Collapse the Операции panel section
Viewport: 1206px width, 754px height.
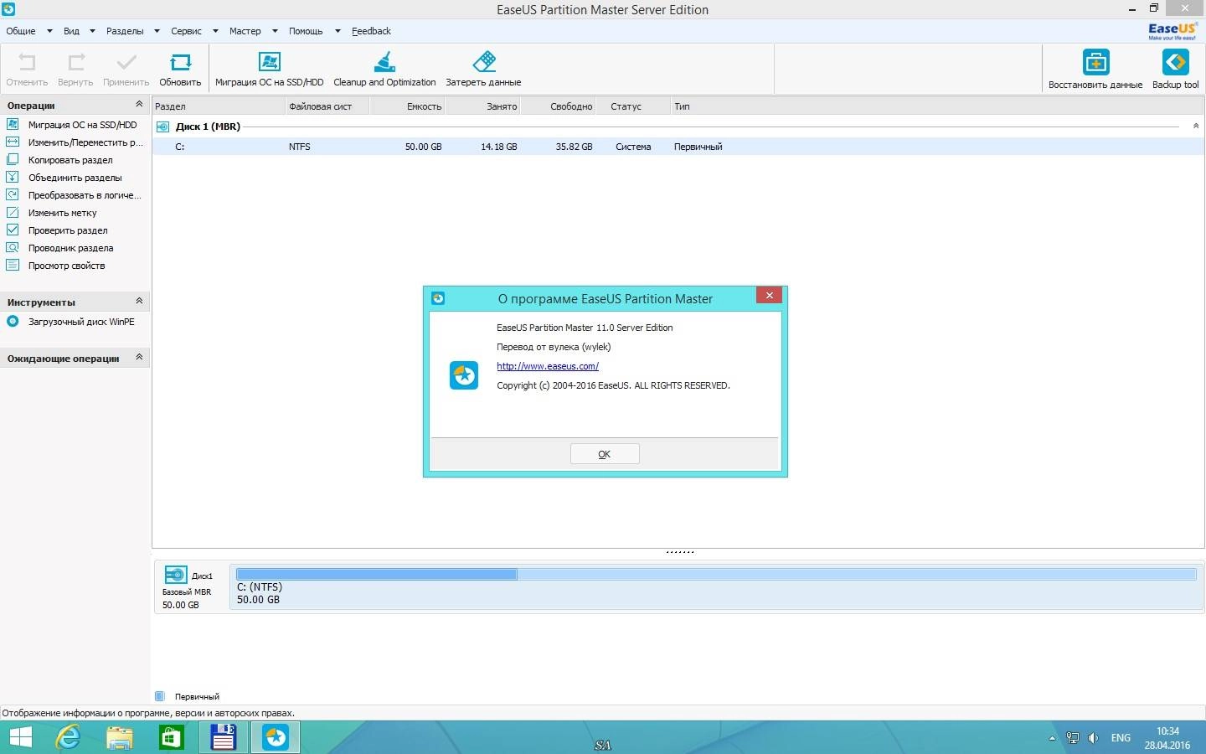click(139, 104)
